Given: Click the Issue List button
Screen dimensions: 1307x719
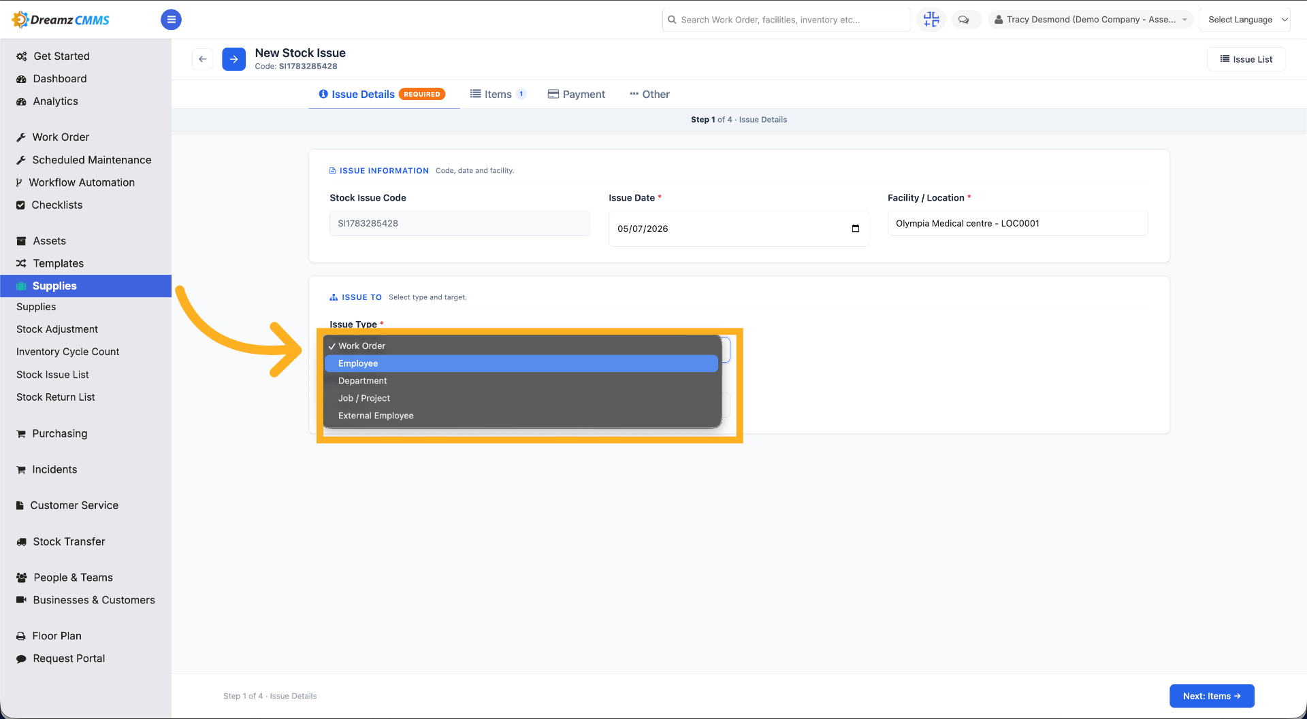Looking at the screenshot, I should 1246,59.
